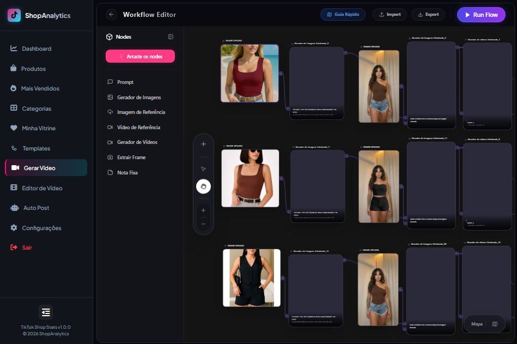
Task: Click the Import button
Action: tap(390, 15)
